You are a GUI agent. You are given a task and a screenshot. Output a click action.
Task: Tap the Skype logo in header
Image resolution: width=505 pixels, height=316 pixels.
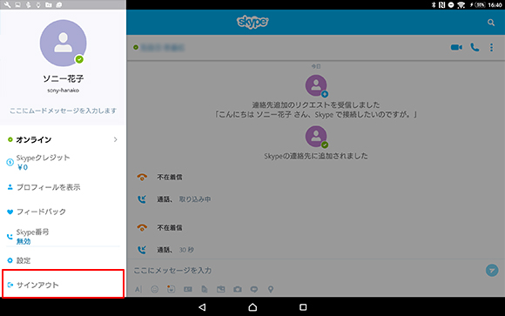252,22
